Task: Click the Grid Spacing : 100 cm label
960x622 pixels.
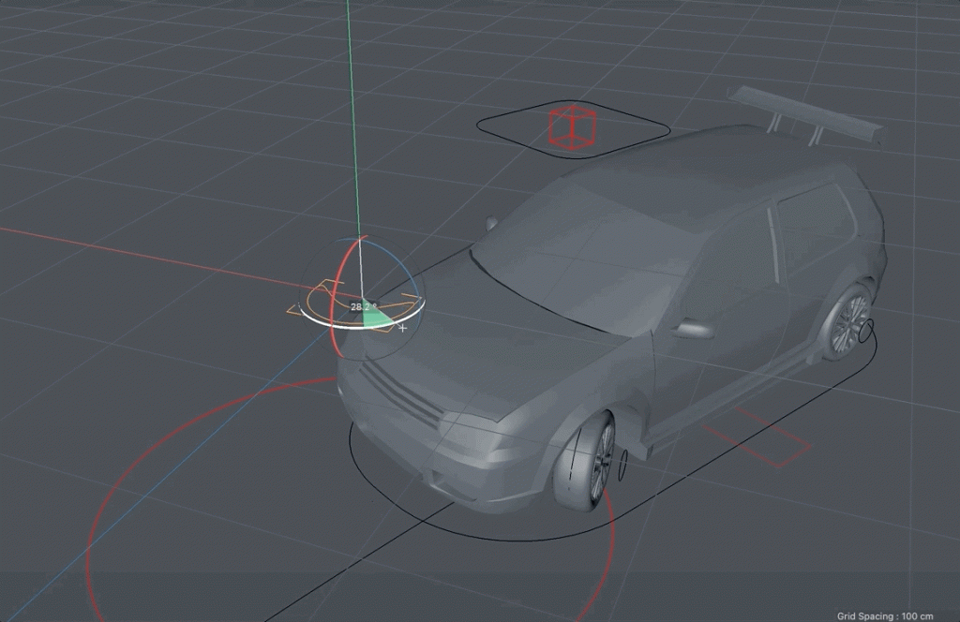Action: 885,615
